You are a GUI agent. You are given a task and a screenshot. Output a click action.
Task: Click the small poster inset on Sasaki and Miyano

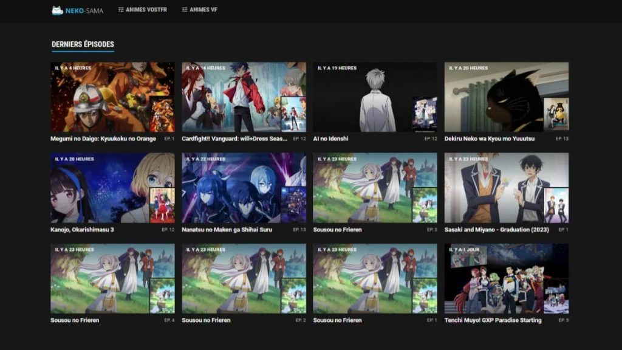[x=556, y=205]
